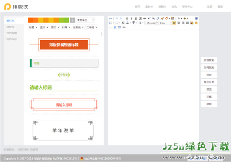Insert a horizontal rule line

[111, 27]
